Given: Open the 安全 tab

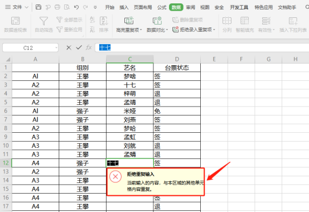Looking at the screenshot, I should (x=219, y=7).
